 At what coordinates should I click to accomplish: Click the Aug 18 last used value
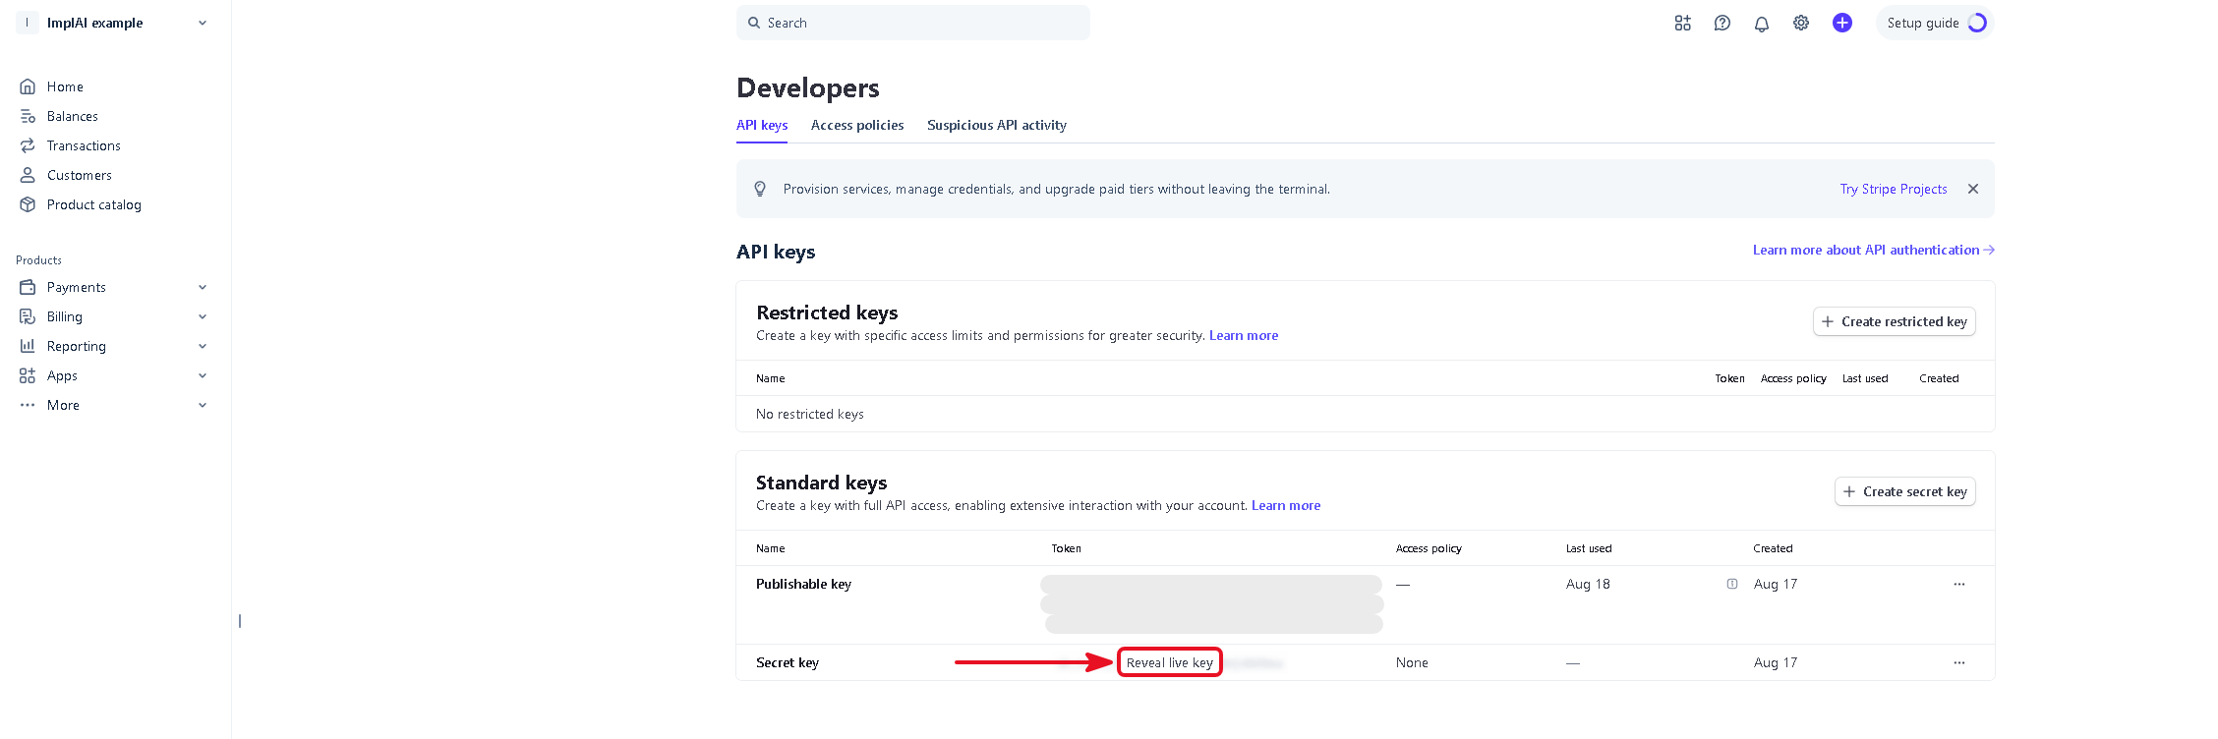point(1588,584)
